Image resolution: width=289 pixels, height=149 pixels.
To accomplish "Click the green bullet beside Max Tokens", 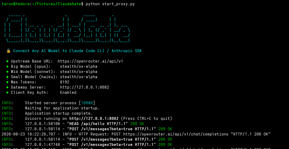I will [8, 82].
